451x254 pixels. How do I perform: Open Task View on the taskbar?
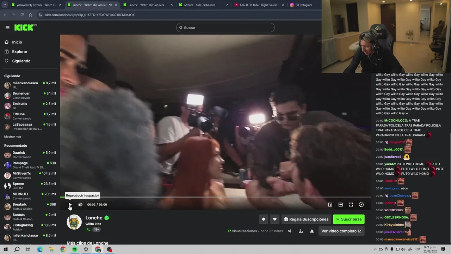click(x=28, y=249)
